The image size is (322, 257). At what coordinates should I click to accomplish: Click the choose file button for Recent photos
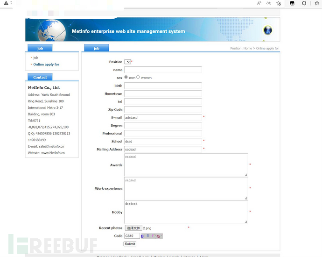click(x=133, y=228)
